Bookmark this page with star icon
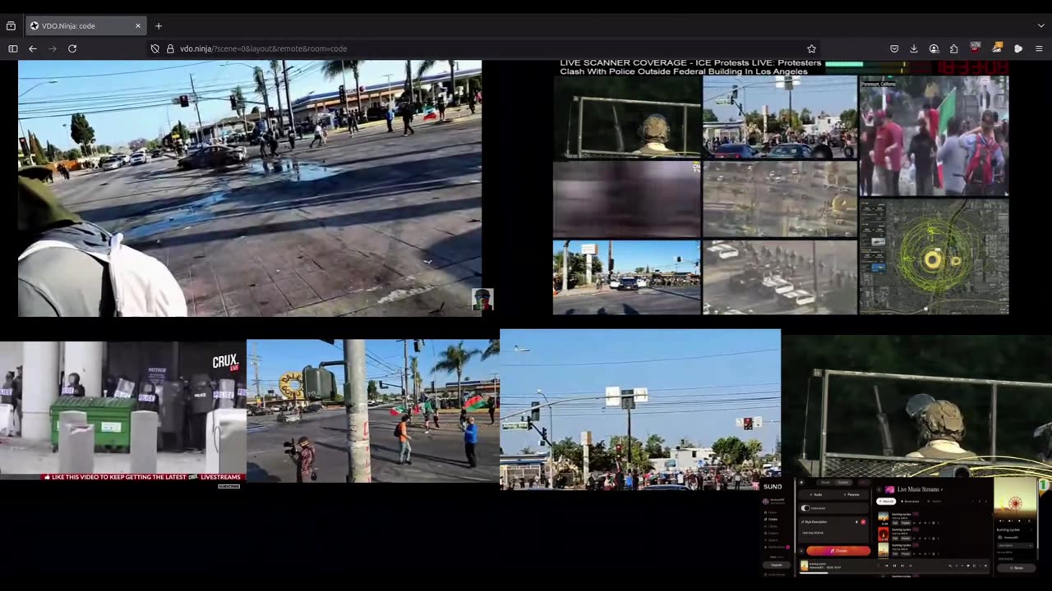This screenshot has height=591, width=1052. [x=811, y=48]
